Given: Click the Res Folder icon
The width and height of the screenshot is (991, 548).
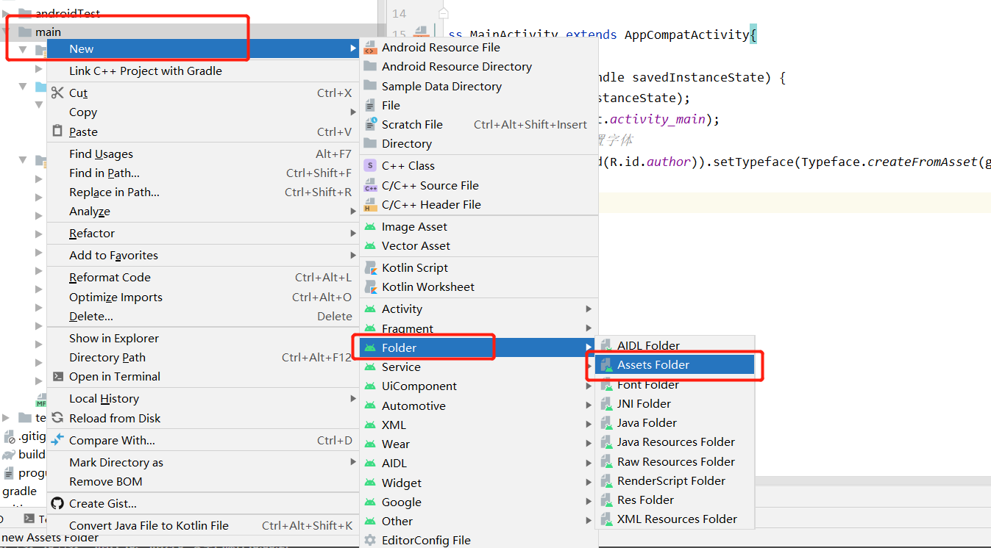Looking at the screenshot, I should 606,500.
